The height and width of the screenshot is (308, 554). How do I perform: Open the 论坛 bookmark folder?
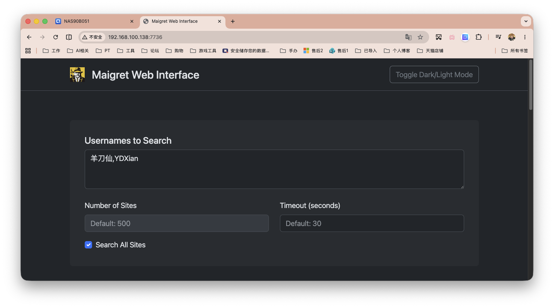coord(150,51)
